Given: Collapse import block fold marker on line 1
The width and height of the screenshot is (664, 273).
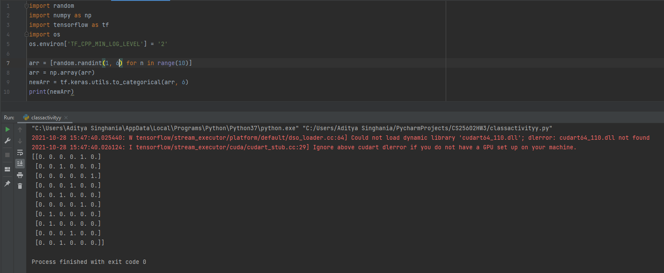Looking at the screenshot, I should pyautogui.click(x=26, y=6).
